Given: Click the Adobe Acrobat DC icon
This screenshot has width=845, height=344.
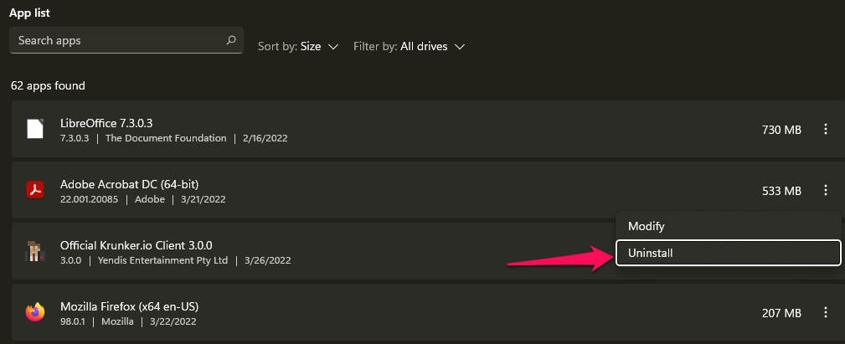Looking at the screenshot, I should pyautogui.click(x=35, y=191).
